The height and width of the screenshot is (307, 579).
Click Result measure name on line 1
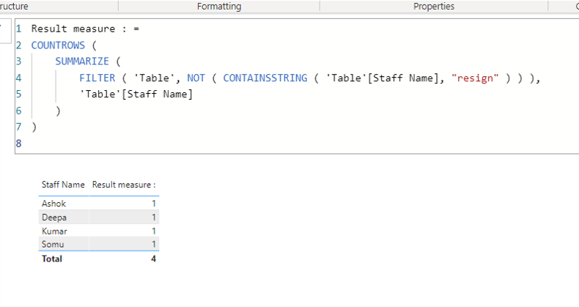tap(73, 29)
